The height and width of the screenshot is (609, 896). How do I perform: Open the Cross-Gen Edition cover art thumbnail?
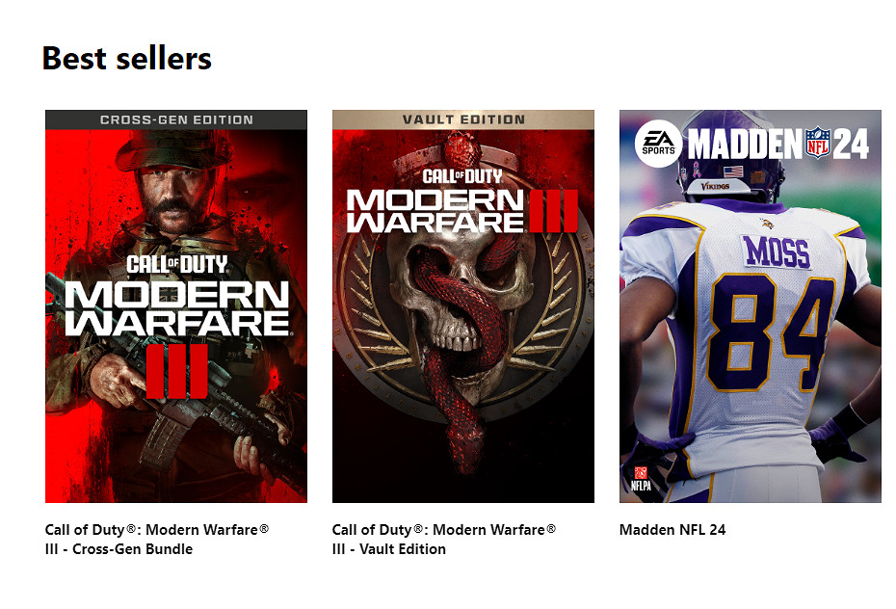pos(176,306)
